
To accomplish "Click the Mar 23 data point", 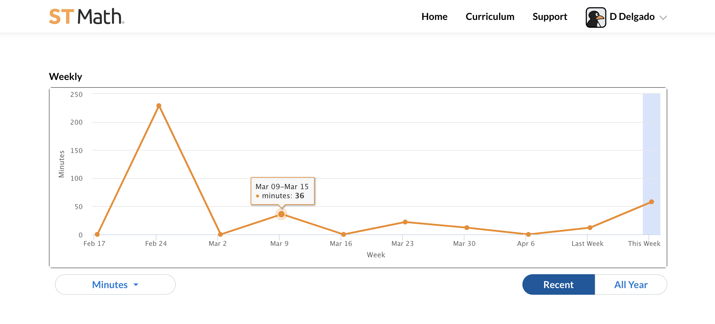I will [405, 222].
